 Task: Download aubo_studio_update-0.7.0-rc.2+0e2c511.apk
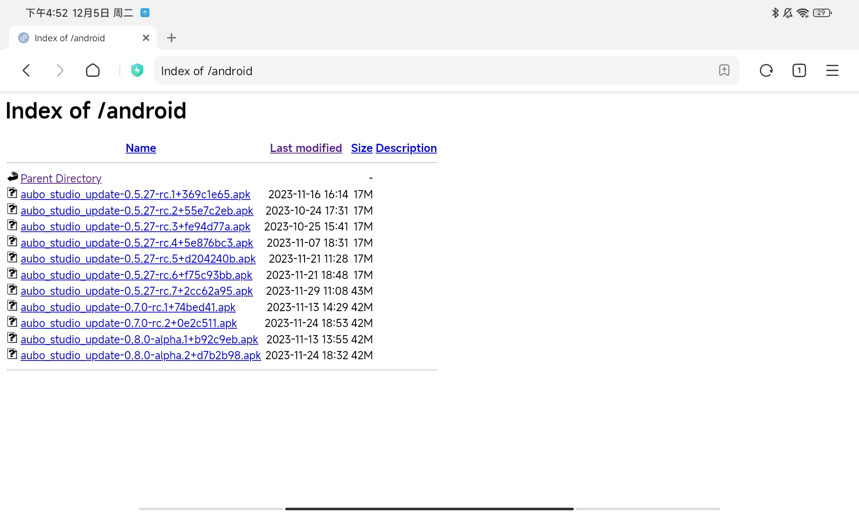coord(129,323)
